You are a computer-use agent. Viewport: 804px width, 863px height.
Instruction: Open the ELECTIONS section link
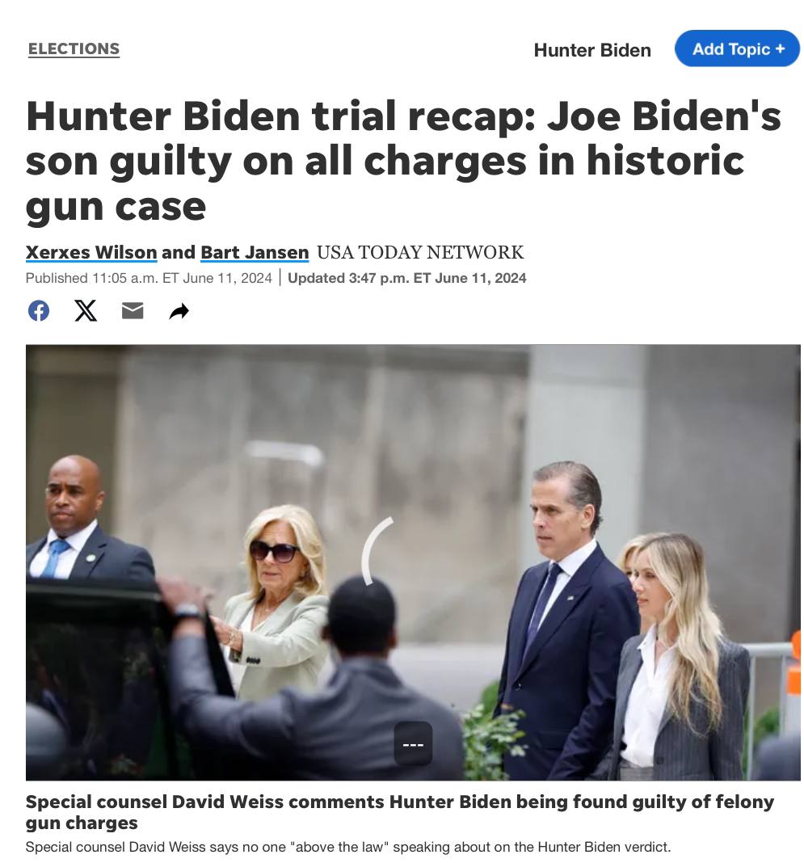coord(74,49)
